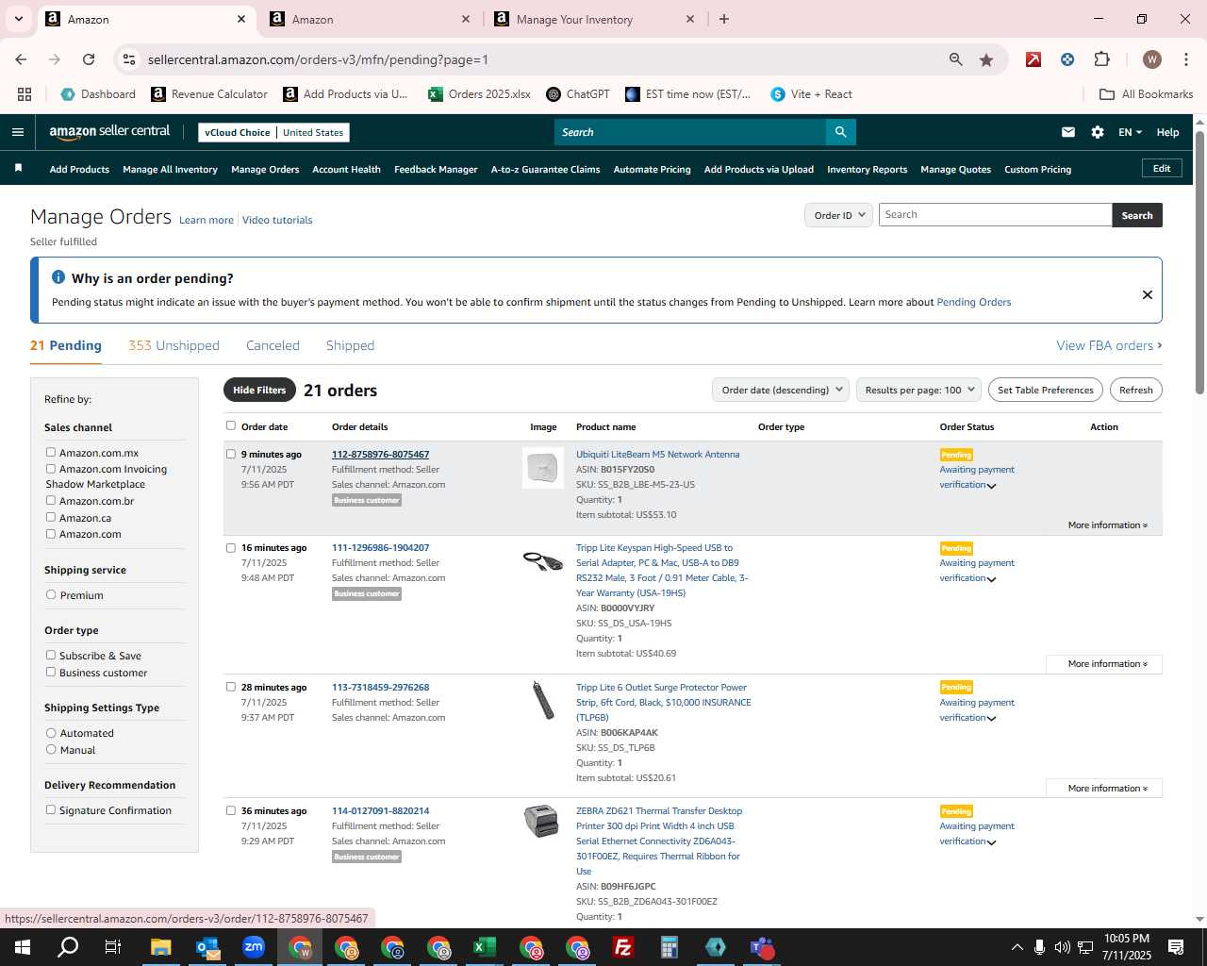Screen dimensions: 1207x966
Task: Switch to the Shipped orders tab
Action: (350, 345)
